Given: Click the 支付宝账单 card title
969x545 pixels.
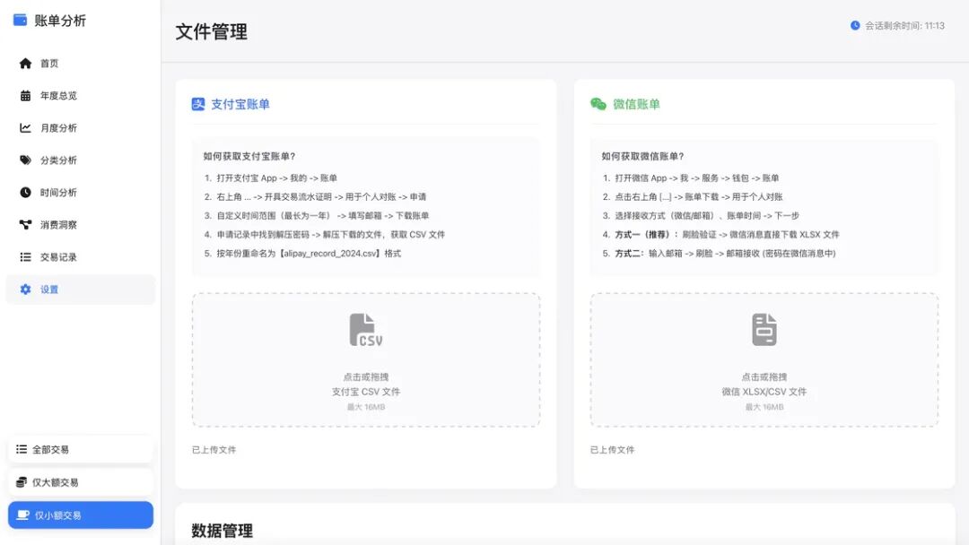Looking at the screenshot, I should pyautogui.click(x=240, y=104).
